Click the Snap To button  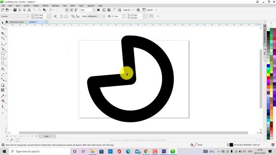pos(127,10)
